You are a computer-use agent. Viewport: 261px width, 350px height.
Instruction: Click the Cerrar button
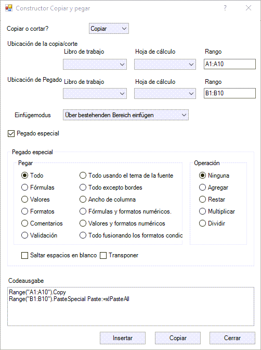click(232, 338)
